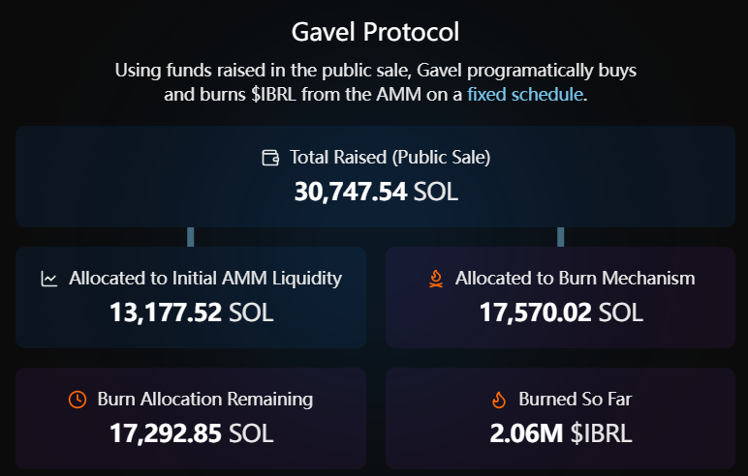Click the Gavel Protocol heading

(375, 32)
